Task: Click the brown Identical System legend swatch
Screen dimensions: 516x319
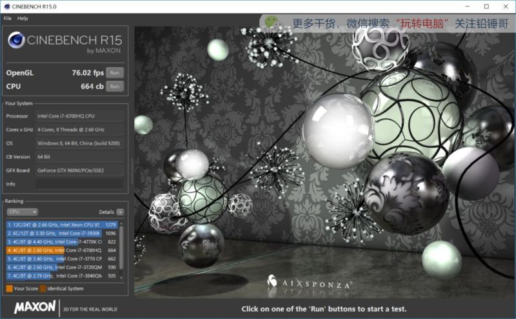Action: tap(43, 289)
